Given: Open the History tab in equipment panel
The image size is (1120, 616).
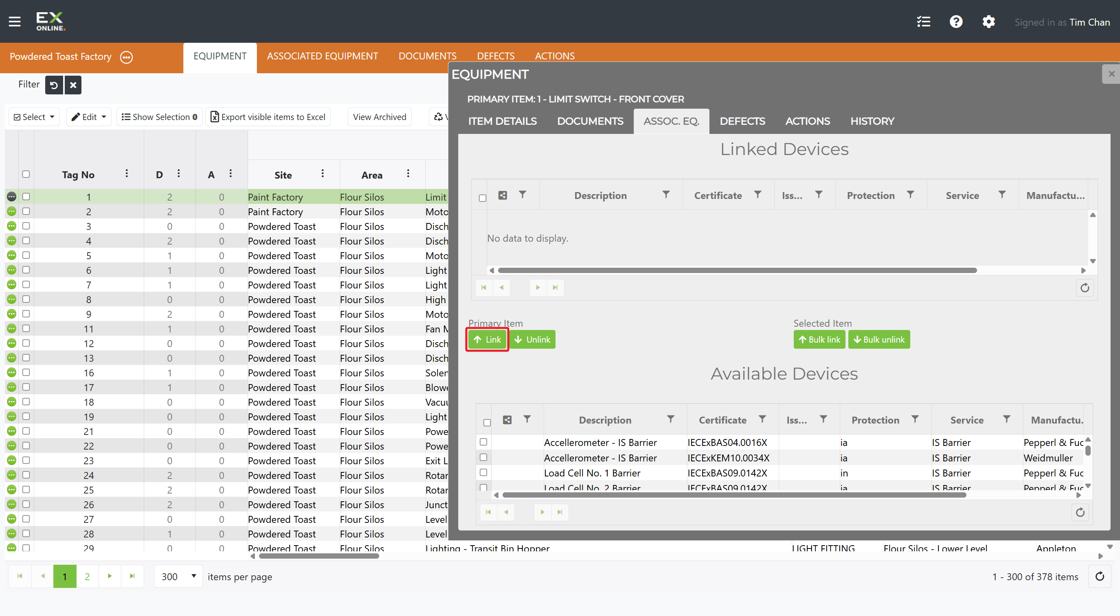Looking at the screenshot, I should point(872,121).
